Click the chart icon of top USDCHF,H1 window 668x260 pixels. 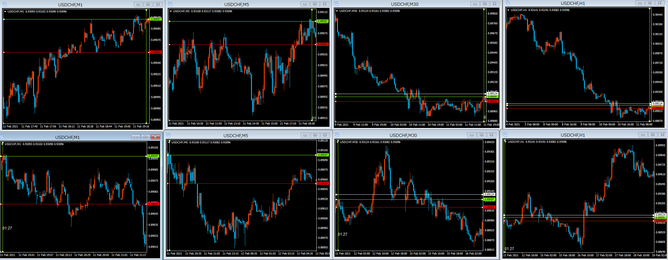click(508, 3)
